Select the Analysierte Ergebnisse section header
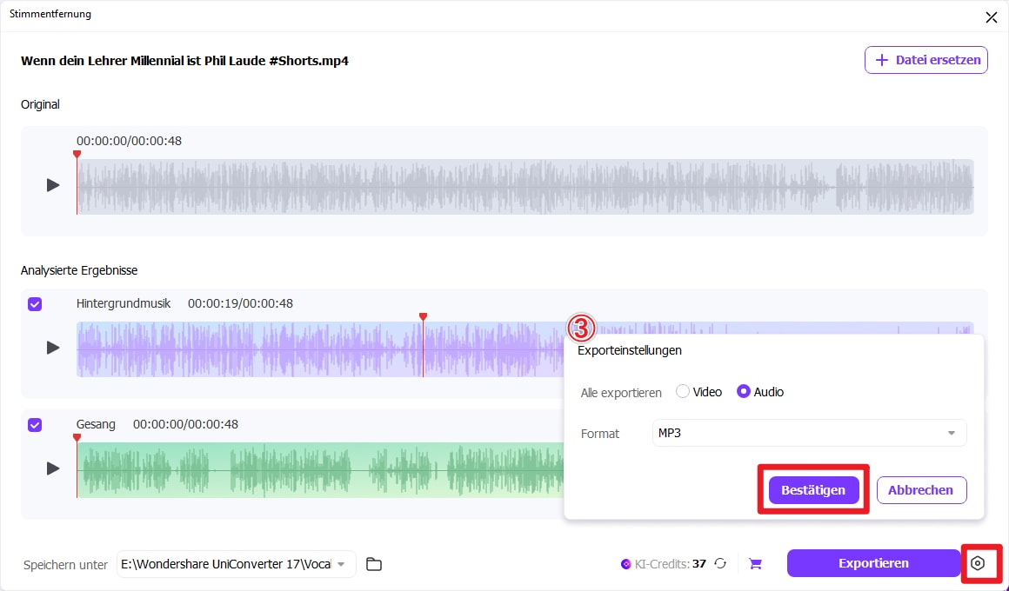 point(79,270)
